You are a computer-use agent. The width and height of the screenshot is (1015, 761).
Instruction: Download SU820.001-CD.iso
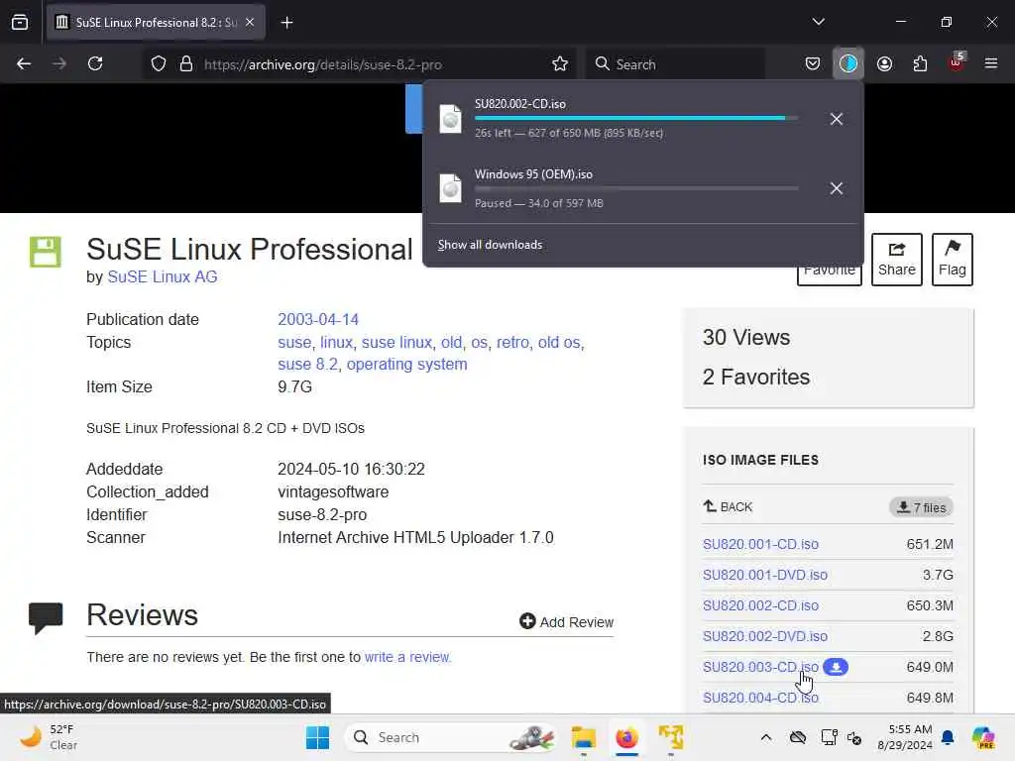(760, 544)
